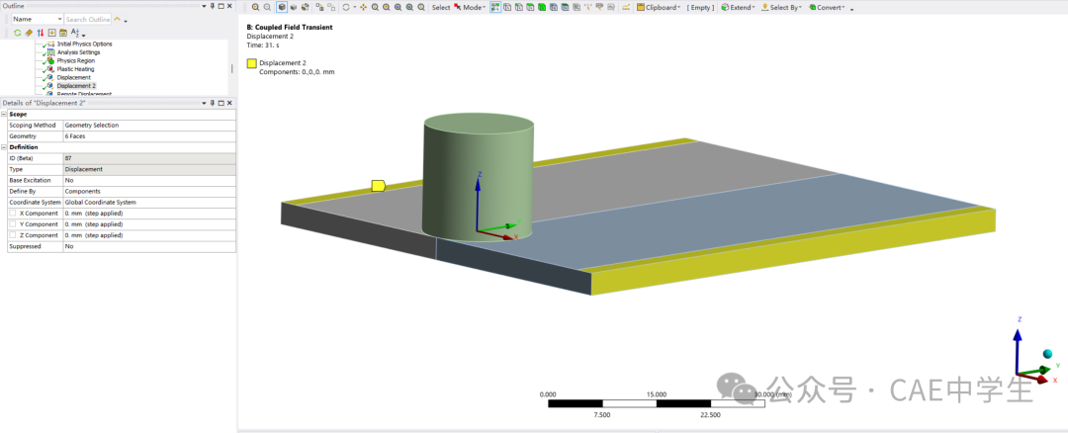This screenshot has width=1068, height=433.
Task: Click the Define By Components value
Action: pyautogui.click(x=149, y=192)
